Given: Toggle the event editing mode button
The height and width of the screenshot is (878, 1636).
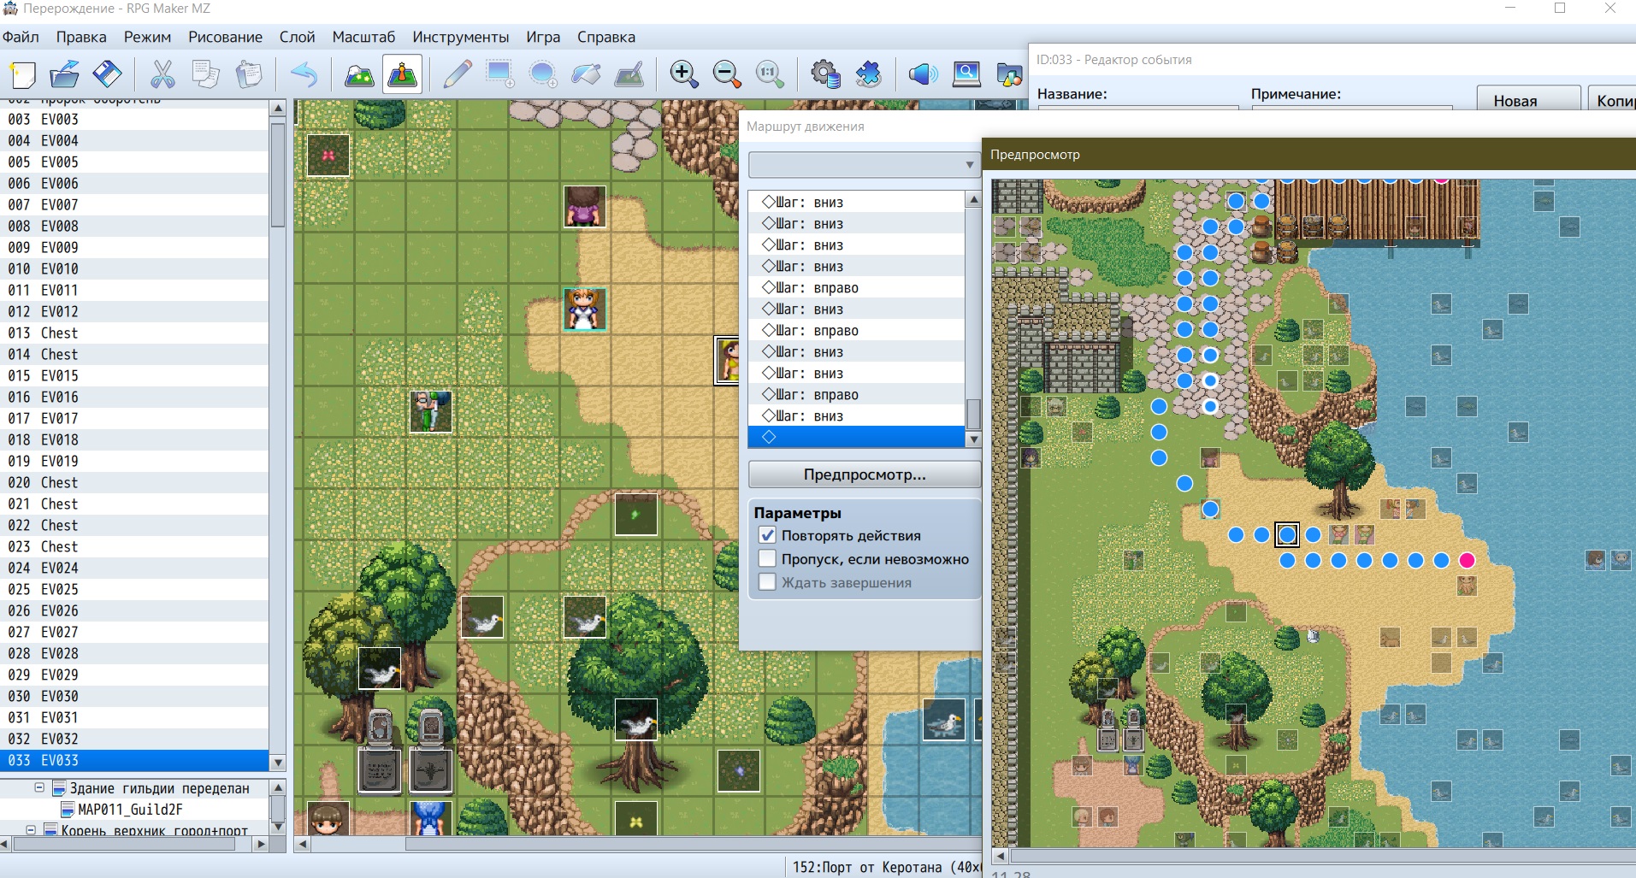Looking at the screenshot, I should pyautogui.click(x=403, y=74).
